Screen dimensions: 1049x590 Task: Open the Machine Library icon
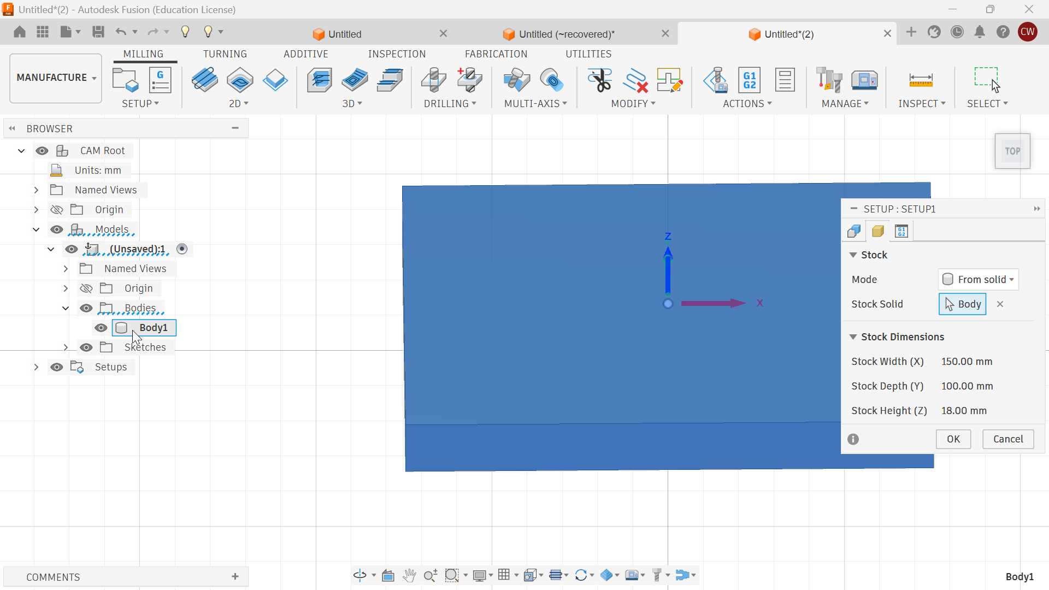pyautogui.click(x=865, y=80)
